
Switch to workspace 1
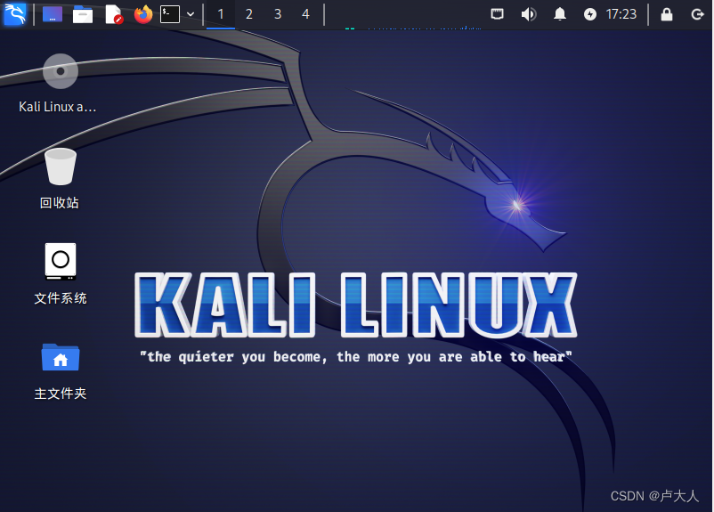click(221, 14)
